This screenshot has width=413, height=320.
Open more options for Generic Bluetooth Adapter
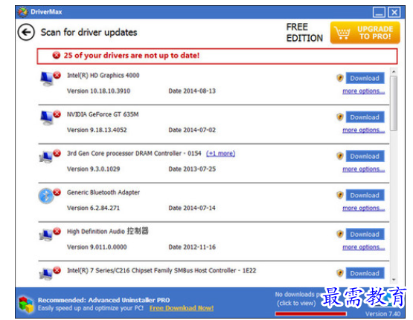363,208
